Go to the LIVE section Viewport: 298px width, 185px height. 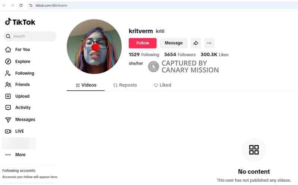pos(19,131)
